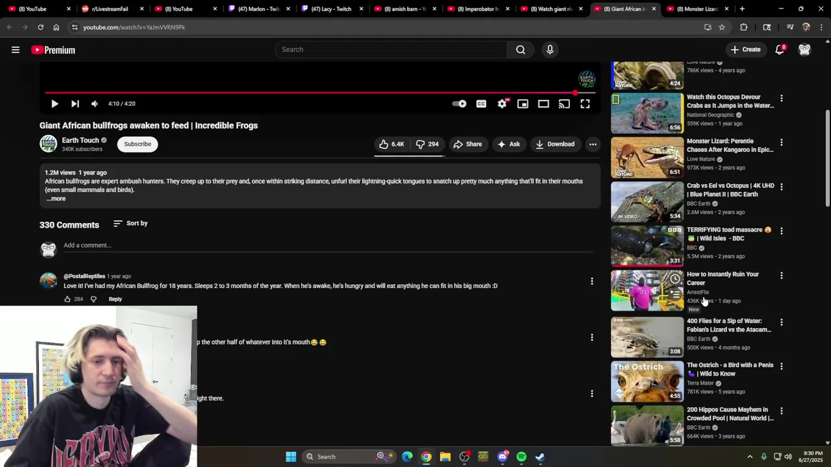Open a new browser tab
This screenshot has height=467, width=831.
click(742, 9)
